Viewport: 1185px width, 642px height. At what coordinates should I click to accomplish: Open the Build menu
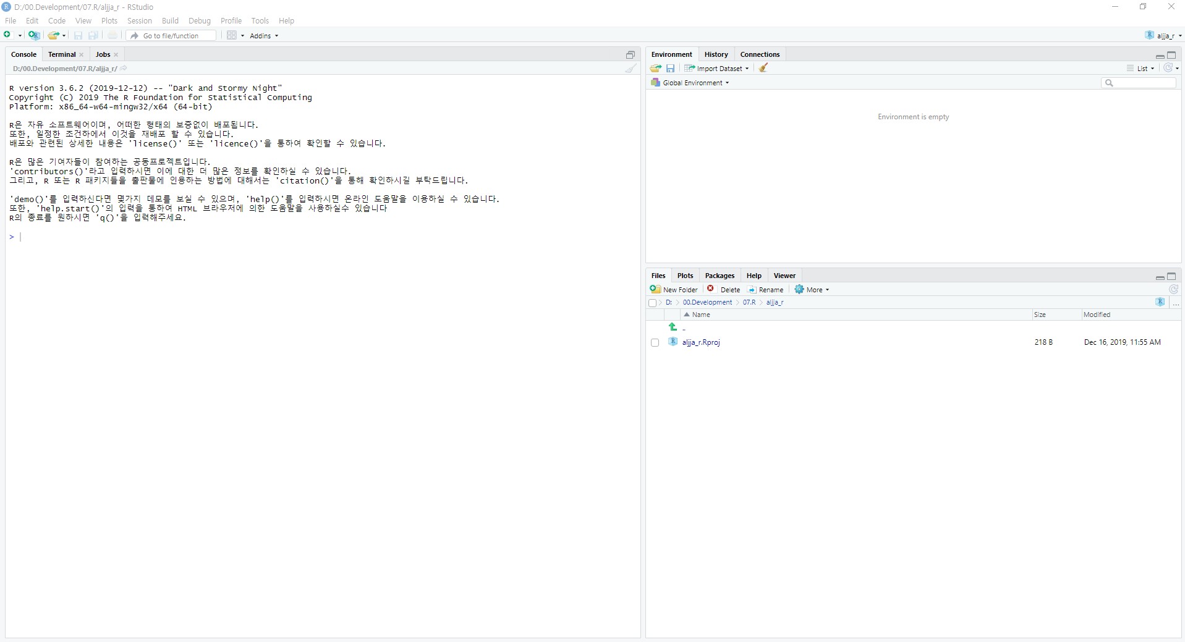pyautogui.click(x=170, y=20)
